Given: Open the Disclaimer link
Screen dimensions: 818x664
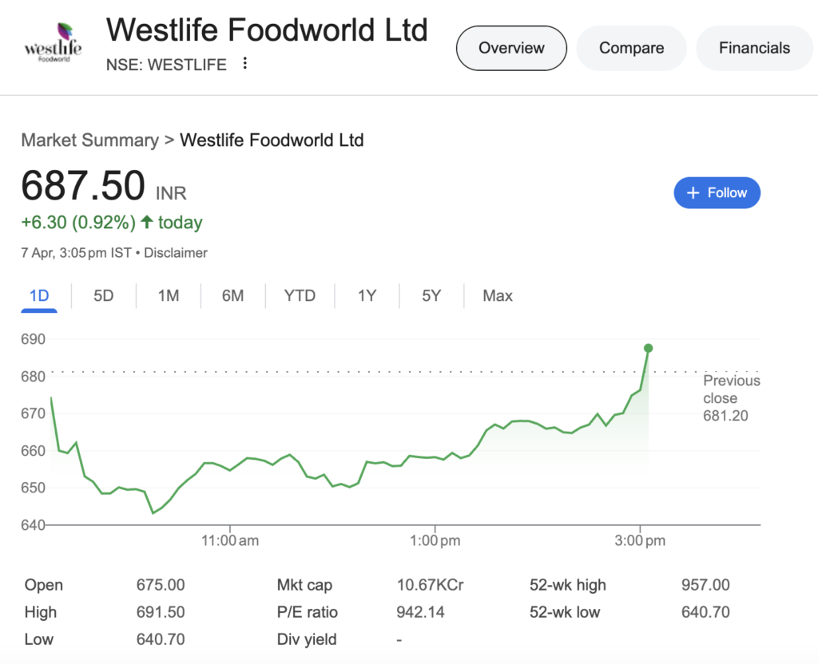Looking at the screenshot, I should point(175,253).
